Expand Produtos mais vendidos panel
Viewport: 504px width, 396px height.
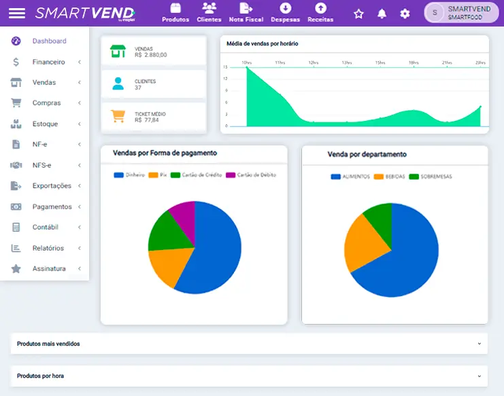[x=249, y=344]
